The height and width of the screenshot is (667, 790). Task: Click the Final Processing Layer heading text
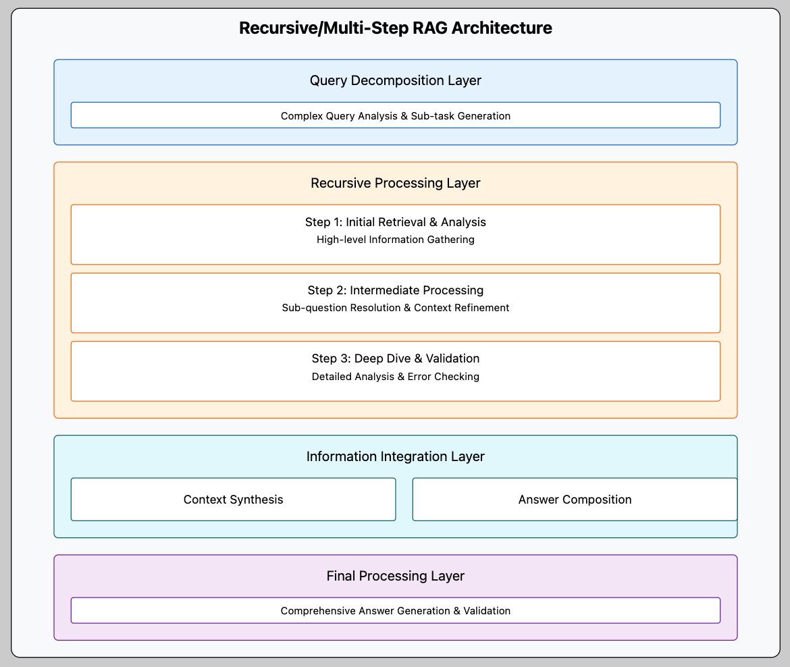(396, 576)
